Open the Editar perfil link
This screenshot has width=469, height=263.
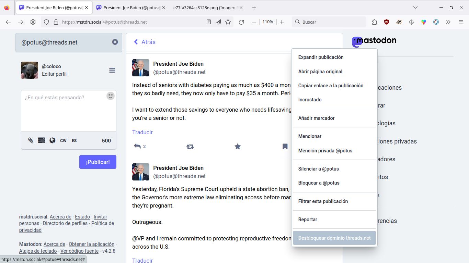54,74
